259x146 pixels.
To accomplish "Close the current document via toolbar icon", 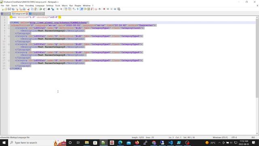I will click(17, 9).
